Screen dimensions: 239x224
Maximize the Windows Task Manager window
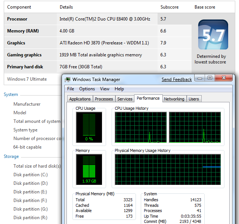210,78
